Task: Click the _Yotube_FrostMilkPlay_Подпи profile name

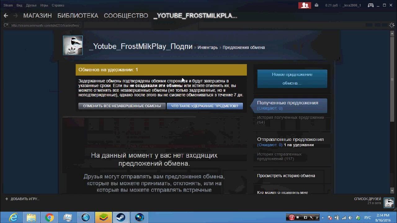Action: click(141, 46)
